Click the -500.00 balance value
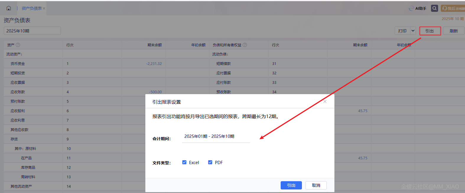The image size is (465, 193). (155, 92)
